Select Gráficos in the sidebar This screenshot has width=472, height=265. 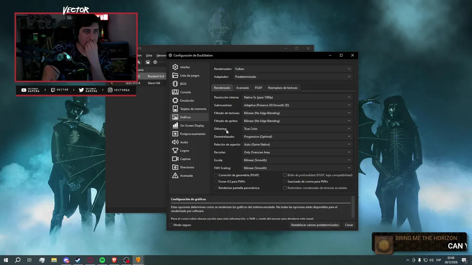tap(190, 117)
